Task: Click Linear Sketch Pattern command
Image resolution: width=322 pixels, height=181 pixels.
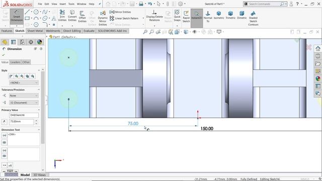Action: coord(124,18)
